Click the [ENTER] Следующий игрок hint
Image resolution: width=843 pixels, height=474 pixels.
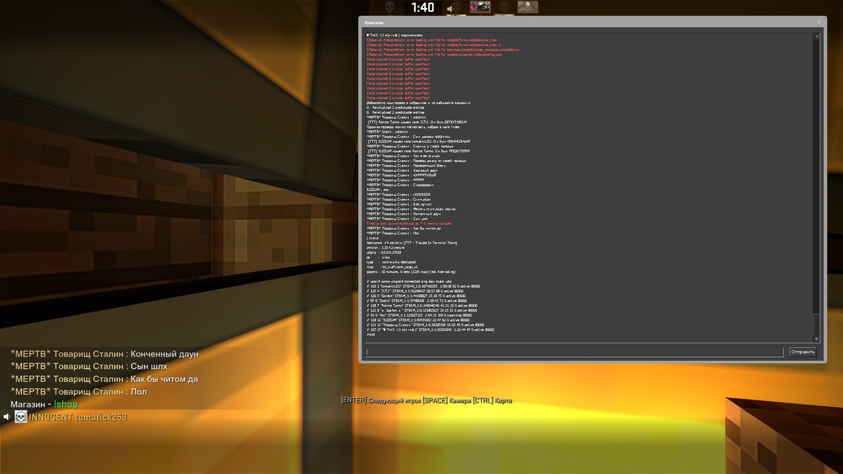[379, 400]
